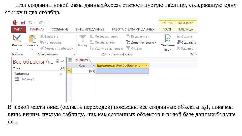The height and width of the screenshot is (136, 242).
Task: Open the Код column dropdown arrow
Action: [93, 66]
